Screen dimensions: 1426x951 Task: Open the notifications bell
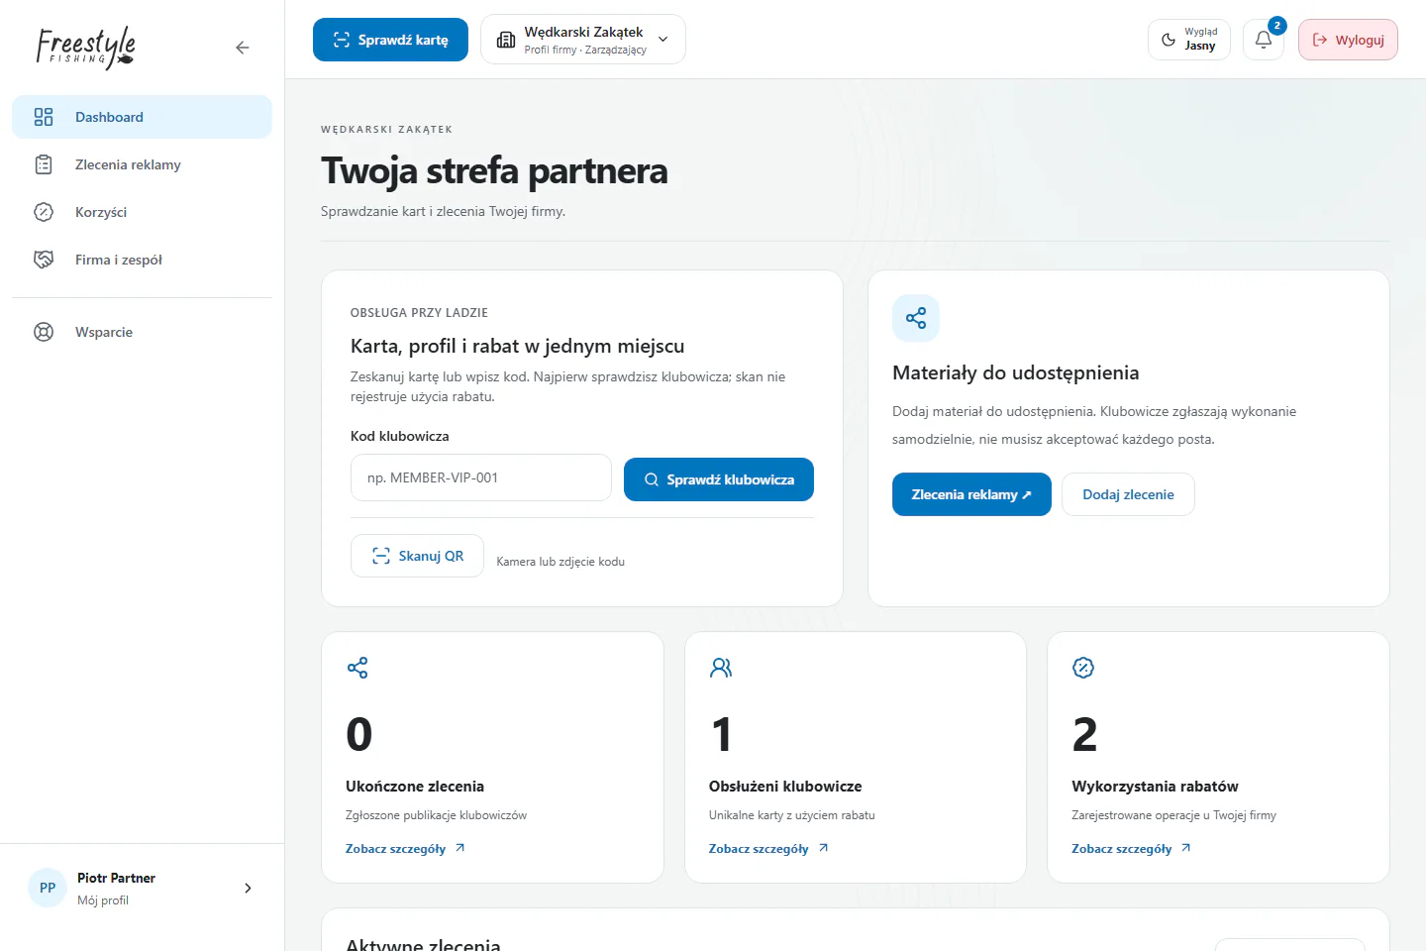[x=1264, y=40]
